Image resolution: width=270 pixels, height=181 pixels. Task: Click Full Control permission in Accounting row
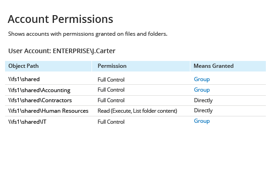[111, 90]
